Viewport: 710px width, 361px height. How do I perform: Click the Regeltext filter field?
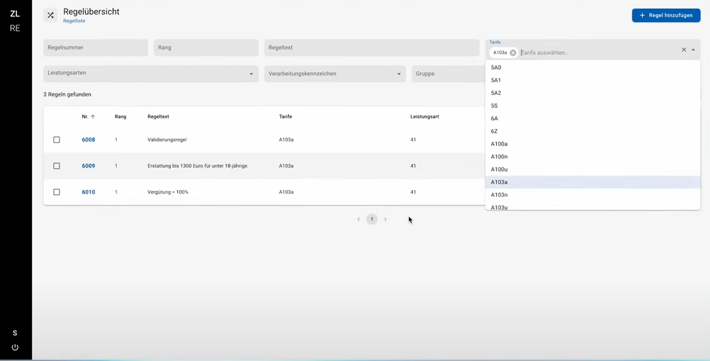tap(371, 48)
